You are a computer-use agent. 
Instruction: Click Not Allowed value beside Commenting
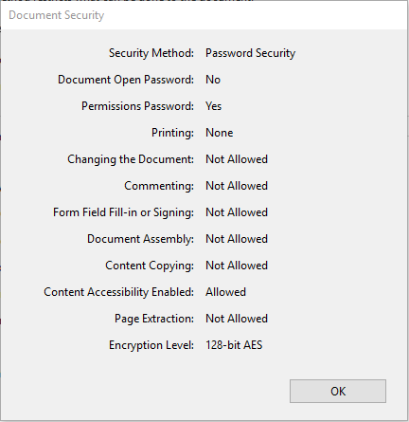[237, 186]
